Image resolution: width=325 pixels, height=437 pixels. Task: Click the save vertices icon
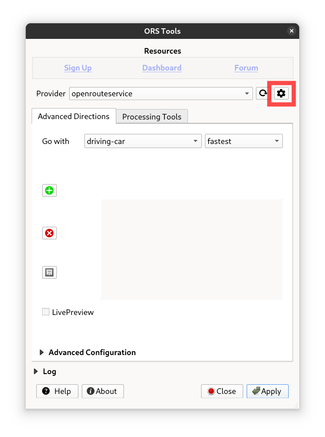click(x=49, y=272)
